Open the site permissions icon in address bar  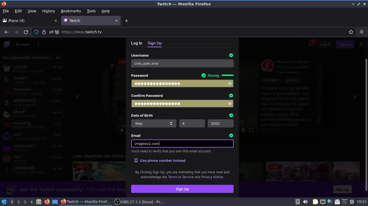pos(51,32)
